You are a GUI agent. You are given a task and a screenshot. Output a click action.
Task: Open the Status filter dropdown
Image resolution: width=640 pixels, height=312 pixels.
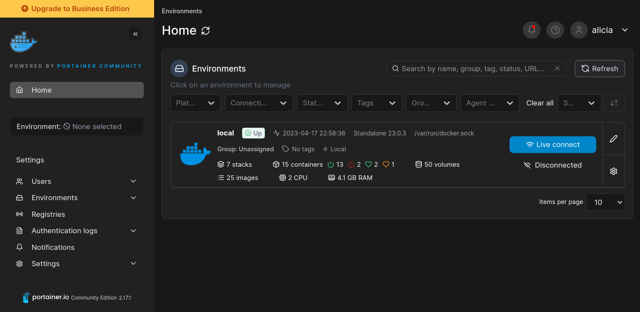coord(322,103)
